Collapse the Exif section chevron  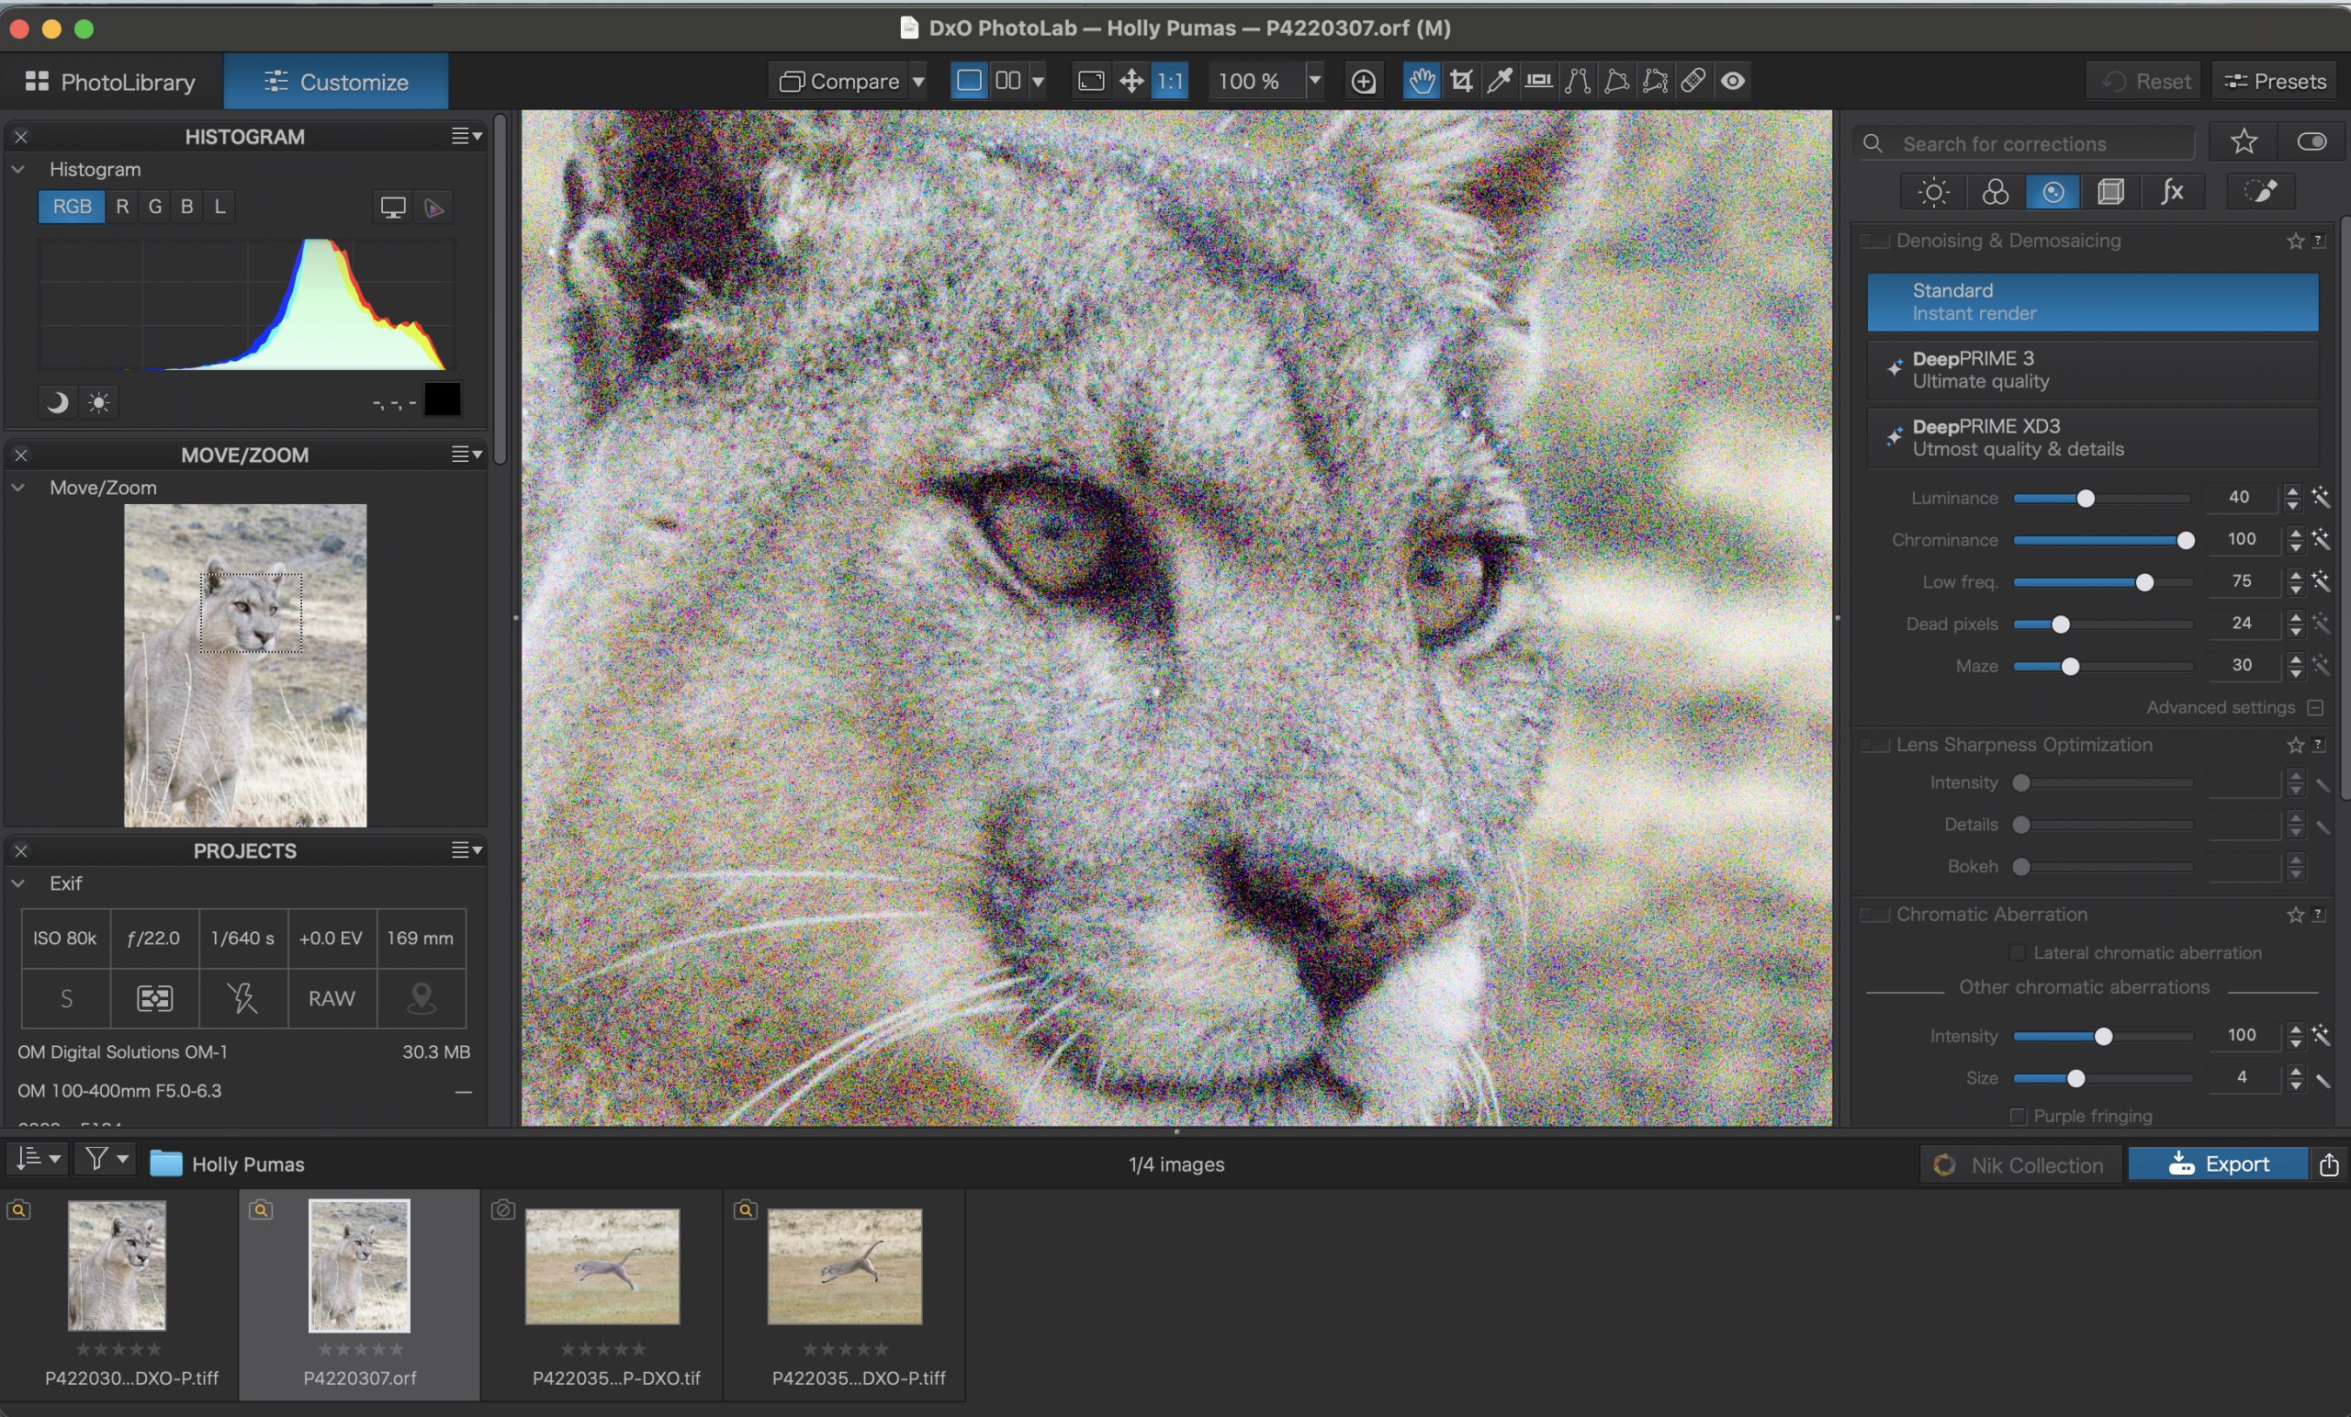click(x=18, y=883)
